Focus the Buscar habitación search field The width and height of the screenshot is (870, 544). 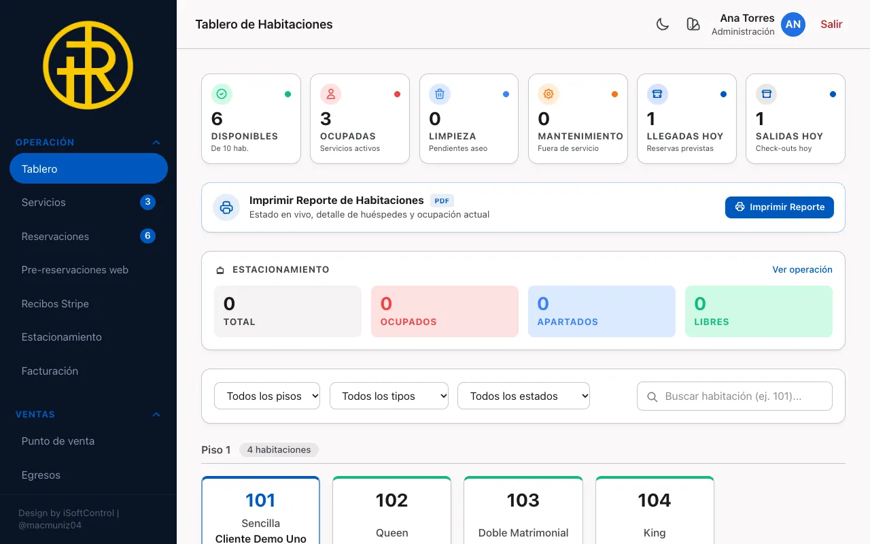[735, 396]
